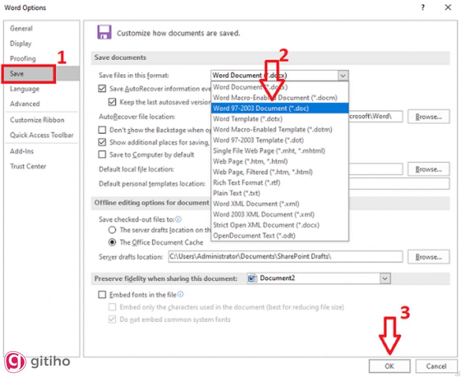The image size is (461, 377).
Task: Select The Office Document Cache radio button
Action: [x=112, y=242]
